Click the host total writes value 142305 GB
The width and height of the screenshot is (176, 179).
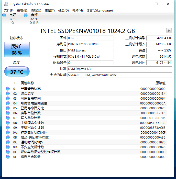(x=159, y=44)
